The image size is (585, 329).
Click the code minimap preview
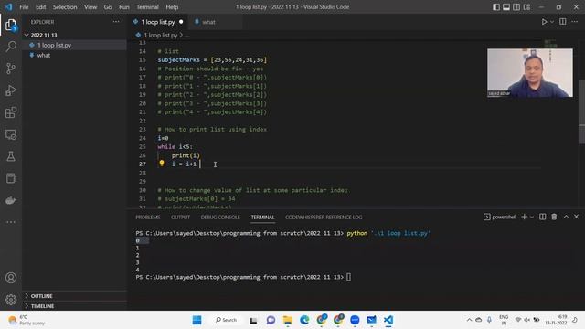tap(550, 43)
